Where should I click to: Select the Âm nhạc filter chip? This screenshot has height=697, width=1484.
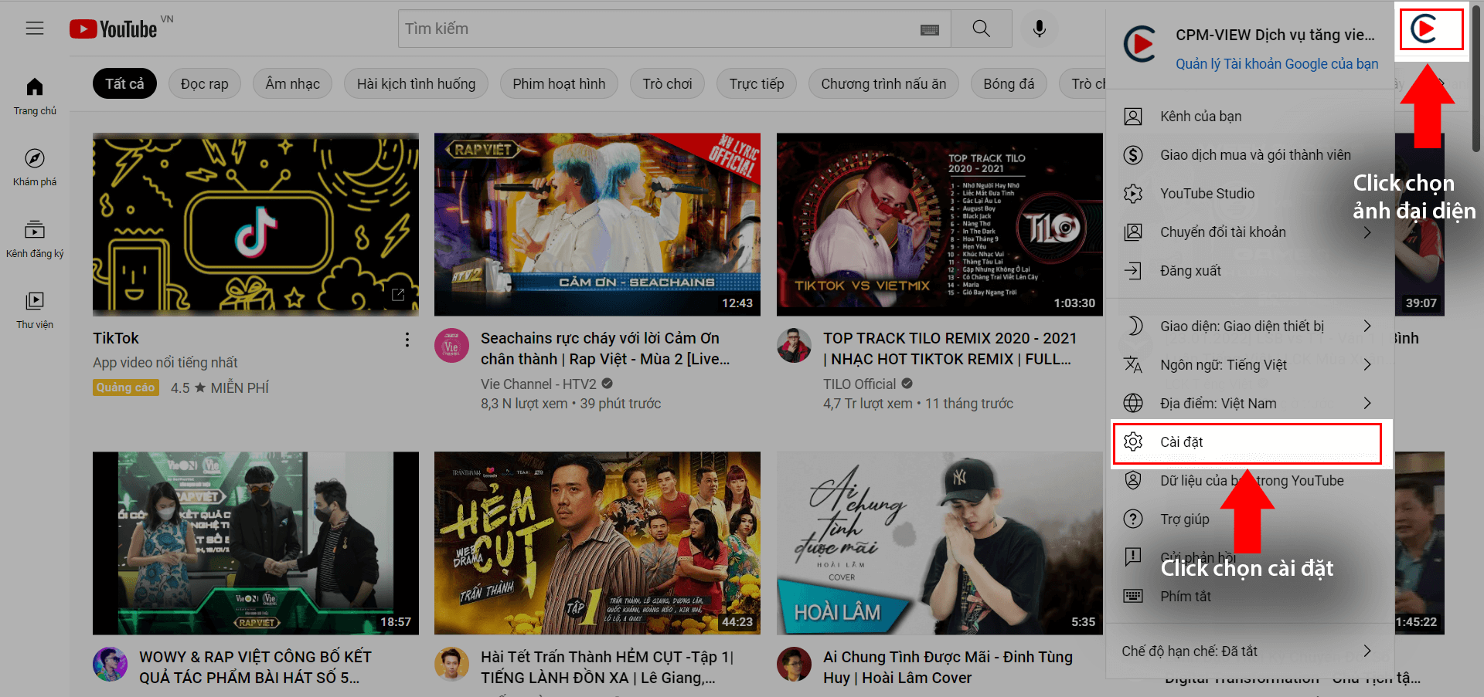293,84
